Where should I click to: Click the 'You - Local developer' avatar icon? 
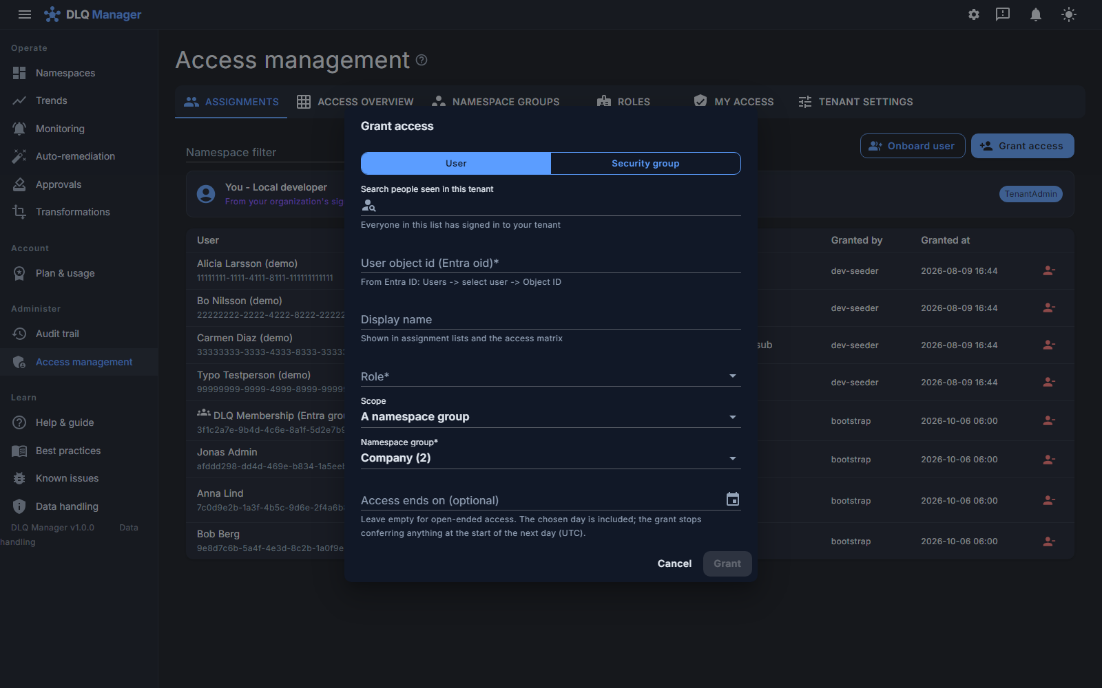[206, 194]
